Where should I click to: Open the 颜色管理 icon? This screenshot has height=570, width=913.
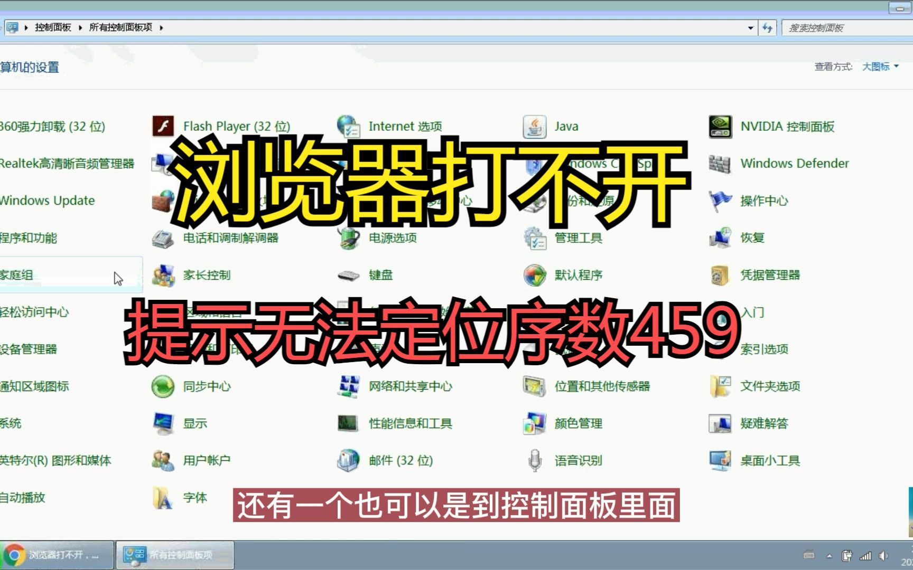tap(535, 423)
